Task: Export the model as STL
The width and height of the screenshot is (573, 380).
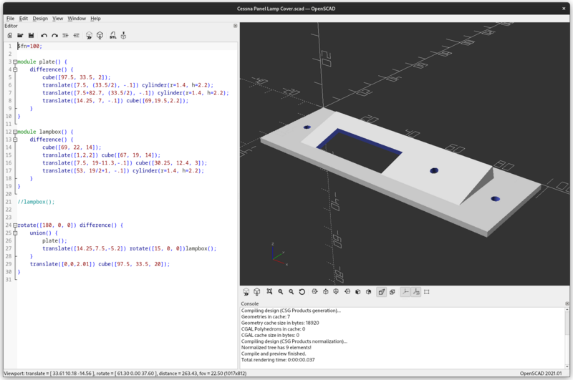Action: [x=113, y=35]
